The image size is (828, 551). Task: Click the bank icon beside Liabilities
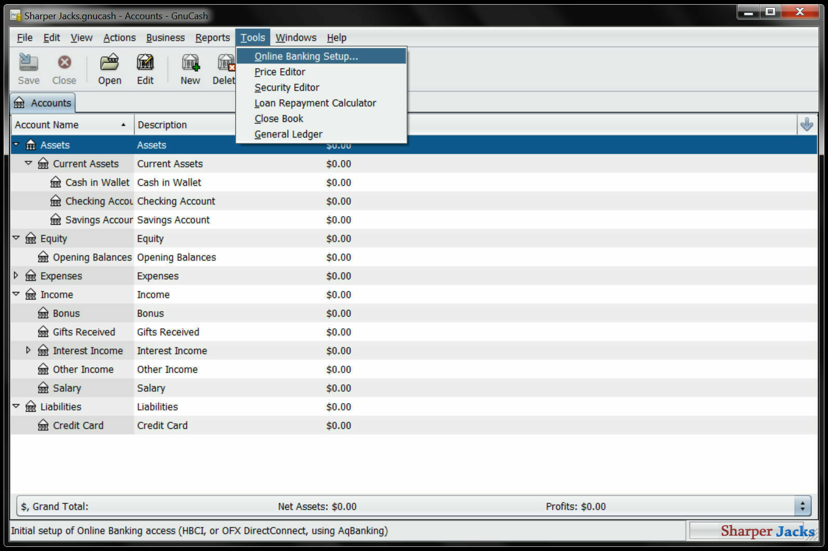[31, 407]
